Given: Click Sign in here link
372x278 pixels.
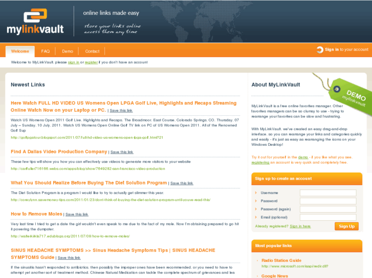Looking at the screenshot, I should (300, 226).
